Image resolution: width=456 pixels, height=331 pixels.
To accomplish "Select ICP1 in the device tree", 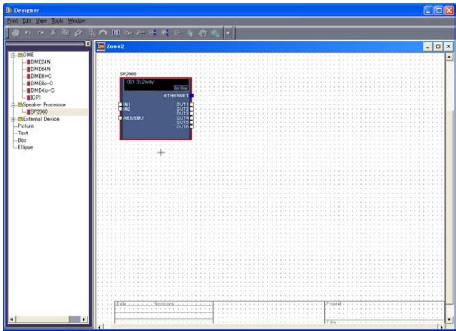I will click(34, 97).
